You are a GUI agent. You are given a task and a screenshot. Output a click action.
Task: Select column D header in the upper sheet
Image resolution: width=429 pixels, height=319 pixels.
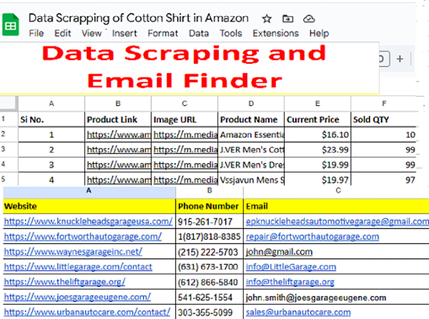point(251,103)
